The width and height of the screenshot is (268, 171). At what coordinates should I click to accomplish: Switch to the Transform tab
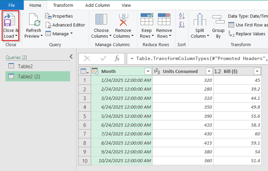(63, 5)
